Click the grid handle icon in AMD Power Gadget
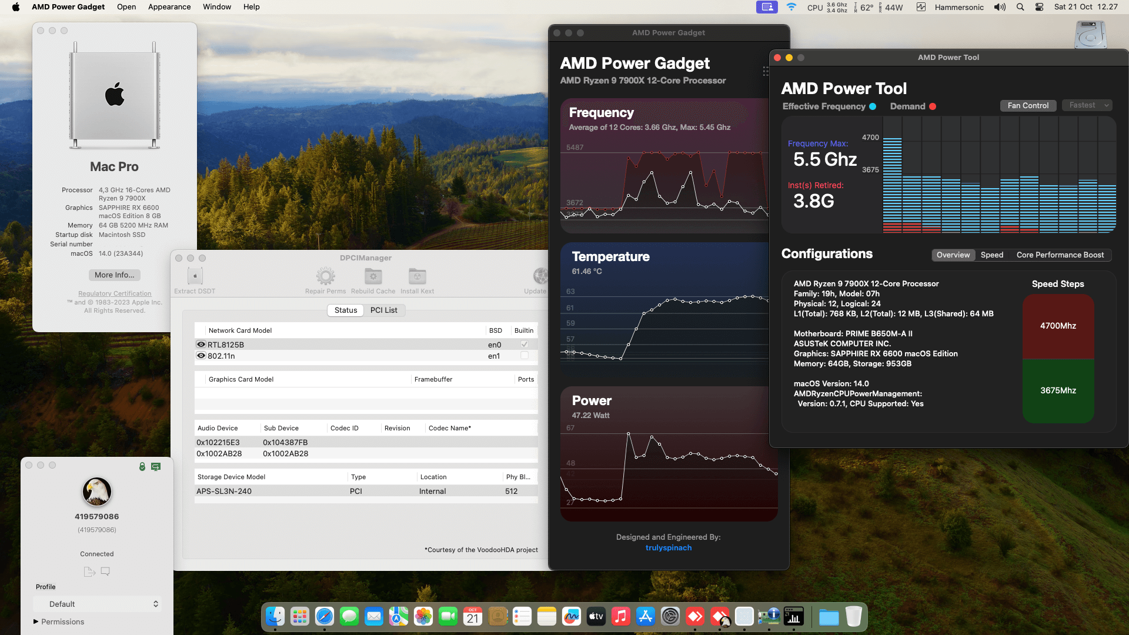This screenshot has width=1129, height=635. point(766,71)
